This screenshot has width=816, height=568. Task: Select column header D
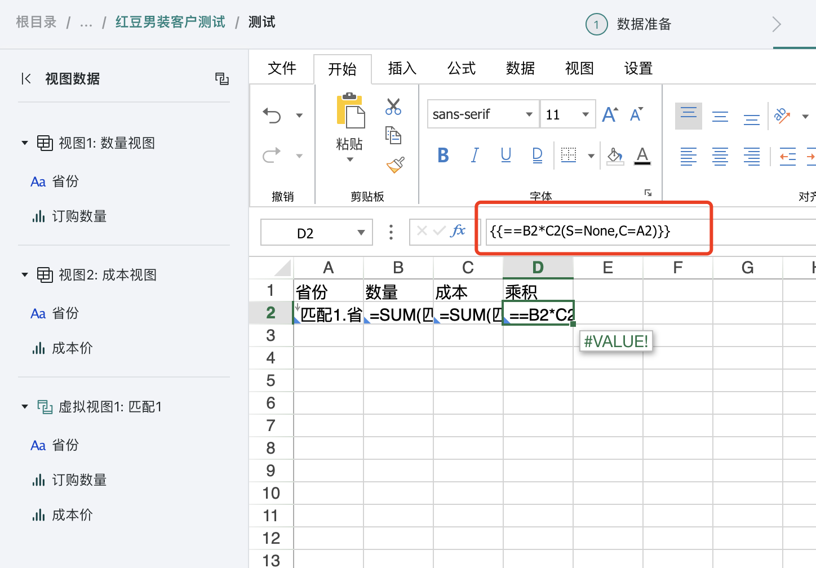coord(538,268)
